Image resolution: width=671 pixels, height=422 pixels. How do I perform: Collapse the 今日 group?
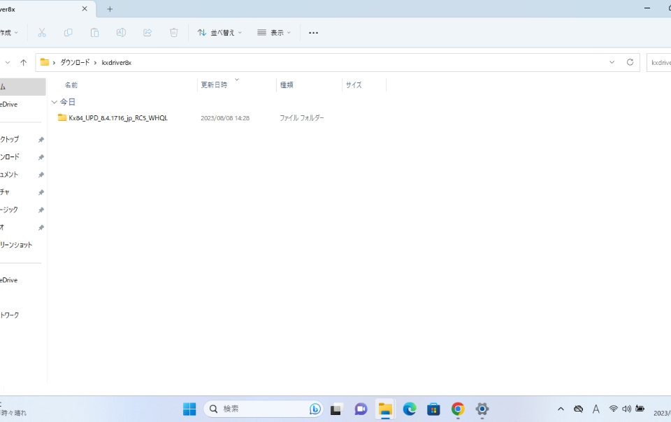click(55, 102)
